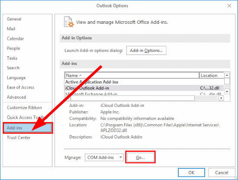Viewport: 238px width, 180px height.
Task: Select Tasks in the left pane
Action: click(12, 58)
